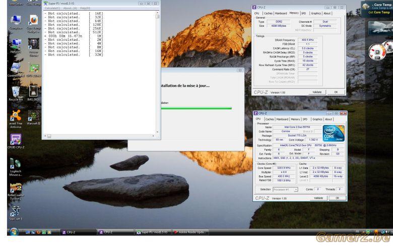
Task: Click OK in upper CPU-Z Memory window
Action: 336,92
